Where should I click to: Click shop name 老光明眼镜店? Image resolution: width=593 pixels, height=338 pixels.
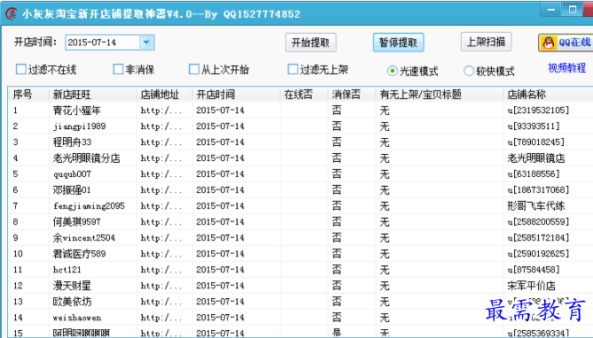(536, 157)
